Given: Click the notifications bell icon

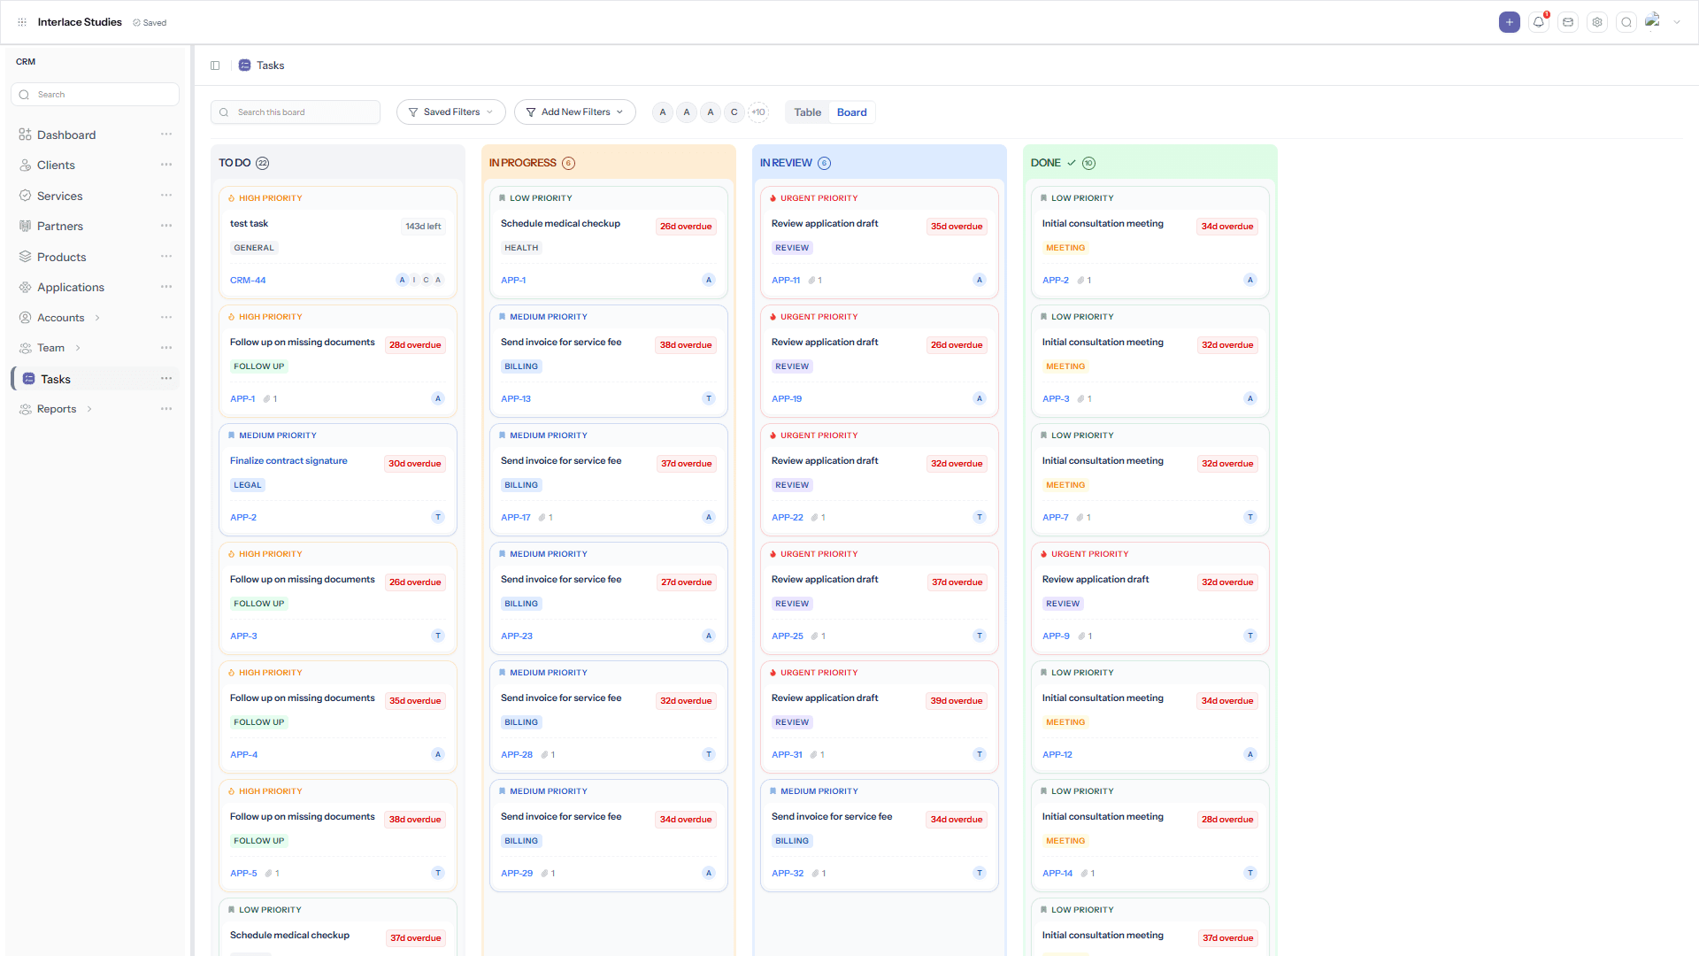Looking at the screenshot, I should (x=1539, y=22).
